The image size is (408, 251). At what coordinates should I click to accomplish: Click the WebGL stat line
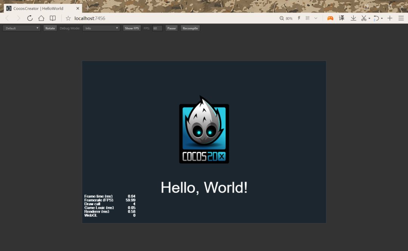pyautogui.click(x=110, y=215)
